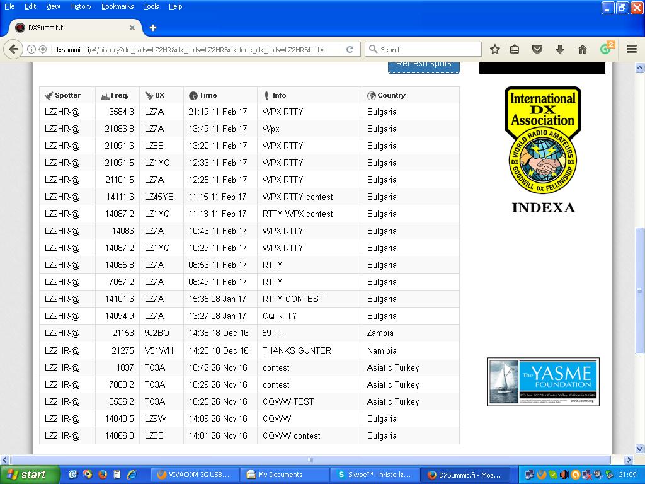Click the browser back arrow
645x484 pixels.
14,49
